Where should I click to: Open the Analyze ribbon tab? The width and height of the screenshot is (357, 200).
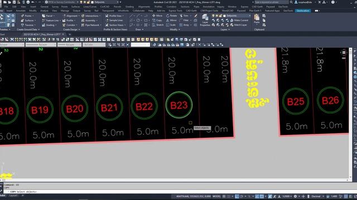pos(44,11)
